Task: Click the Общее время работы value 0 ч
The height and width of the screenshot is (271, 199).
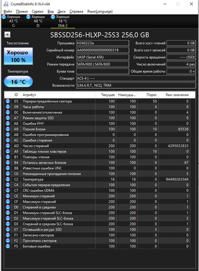Action: 181,72
